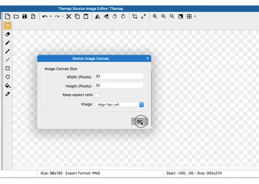Rotate image clockwise
Screen dimensions: 259x184
click(123, 17)
